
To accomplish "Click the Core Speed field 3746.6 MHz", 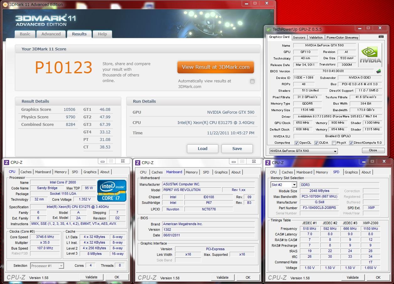I will point(45,237).
